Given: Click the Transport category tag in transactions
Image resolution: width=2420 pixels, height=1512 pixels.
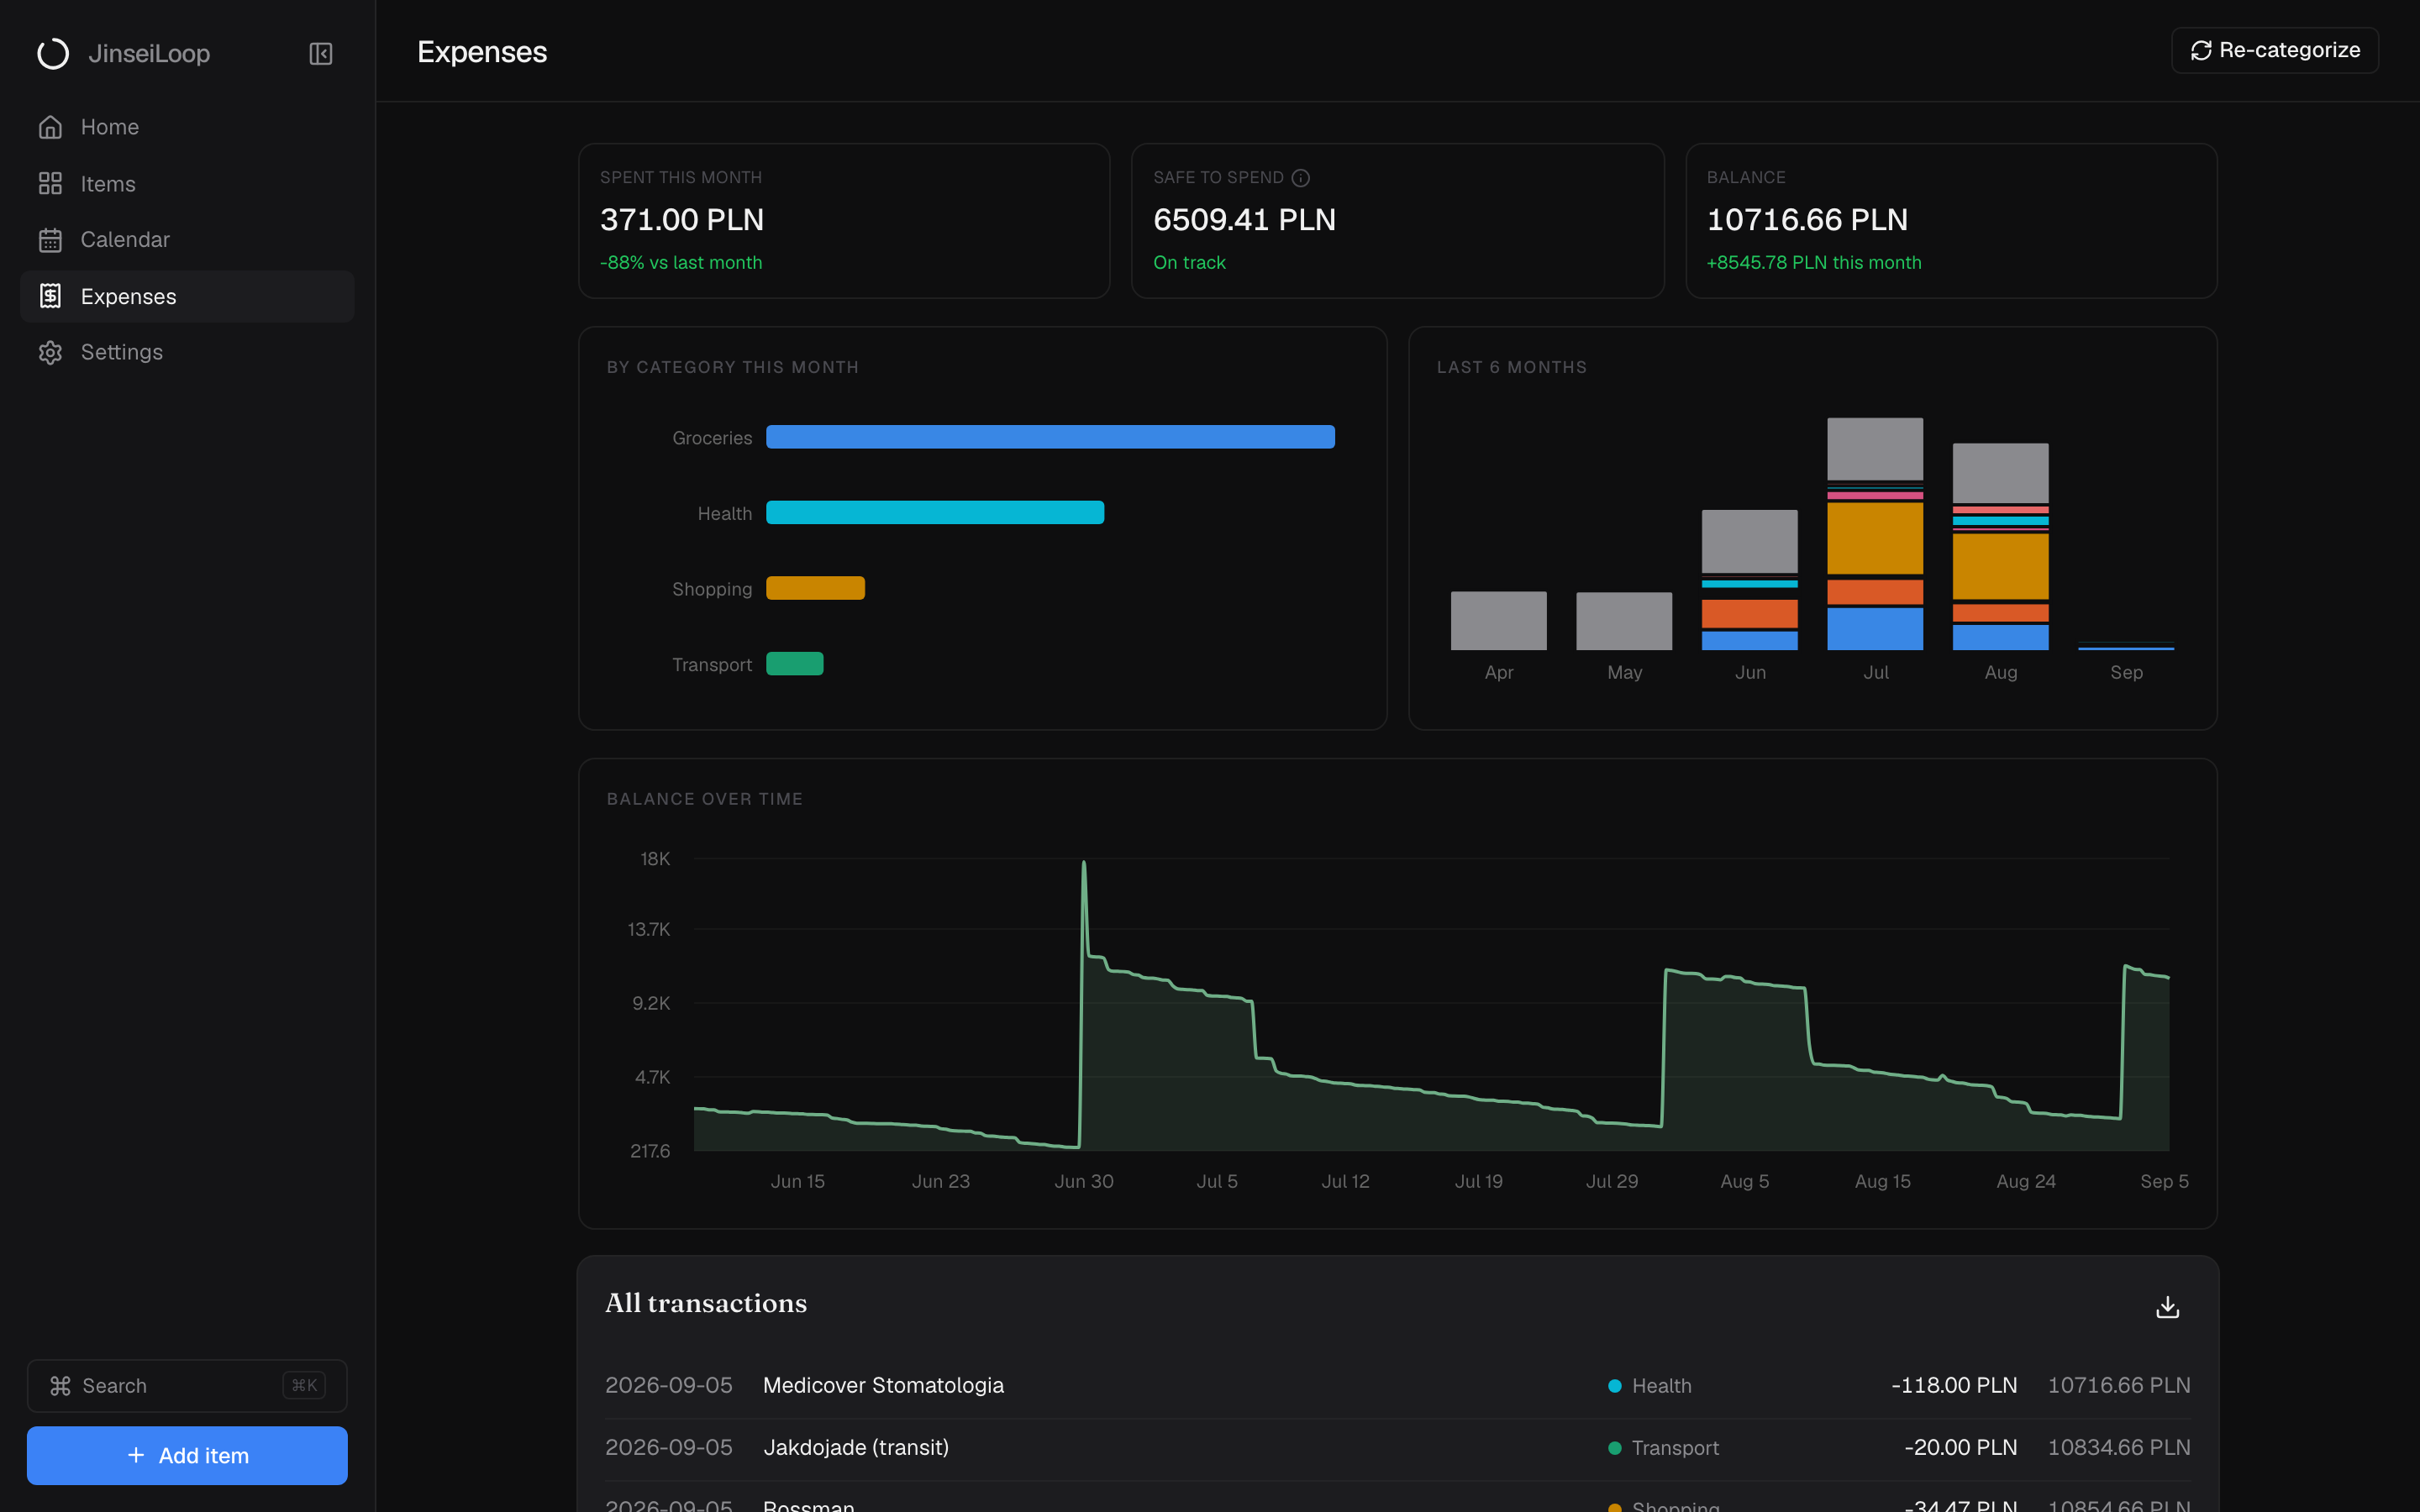Looking at the screenshot, I should tap(1663, 1448).
